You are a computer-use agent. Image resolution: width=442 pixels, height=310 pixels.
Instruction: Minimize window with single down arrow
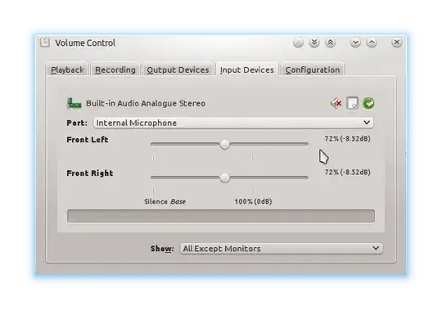355,43
